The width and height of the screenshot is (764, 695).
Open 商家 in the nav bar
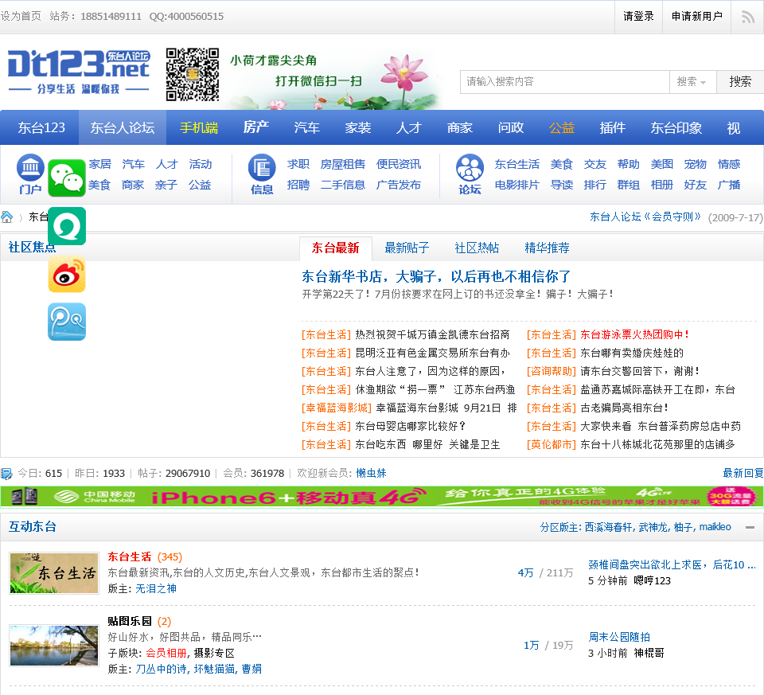(460, 127)
